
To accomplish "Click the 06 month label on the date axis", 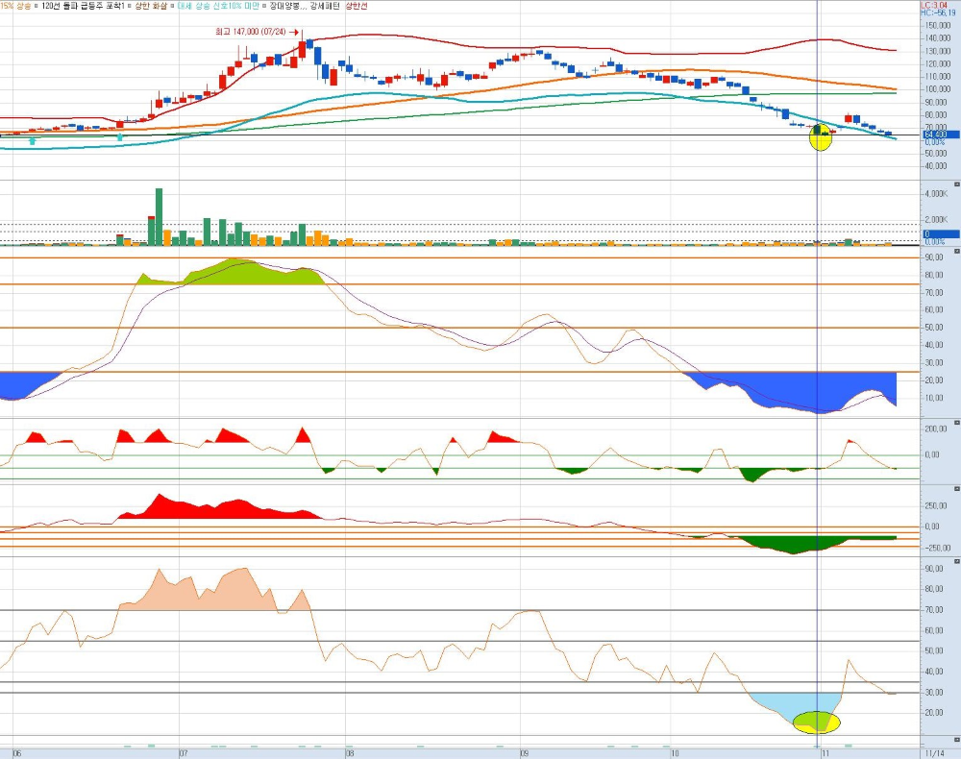I will [x=16, y=753].
